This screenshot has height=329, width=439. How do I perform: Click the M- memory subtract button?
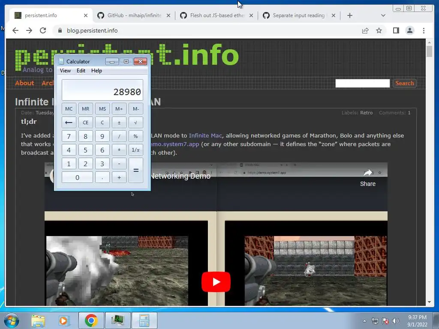(x=136, y=109)
